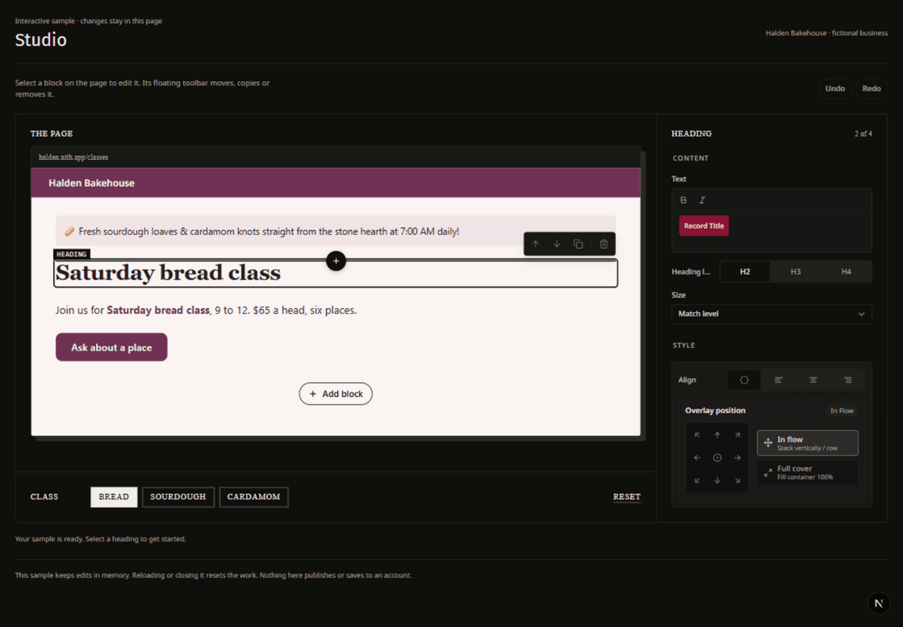Set overlay position to bottom-left arrow
This screenshot has width=903, height=627.
697,480
